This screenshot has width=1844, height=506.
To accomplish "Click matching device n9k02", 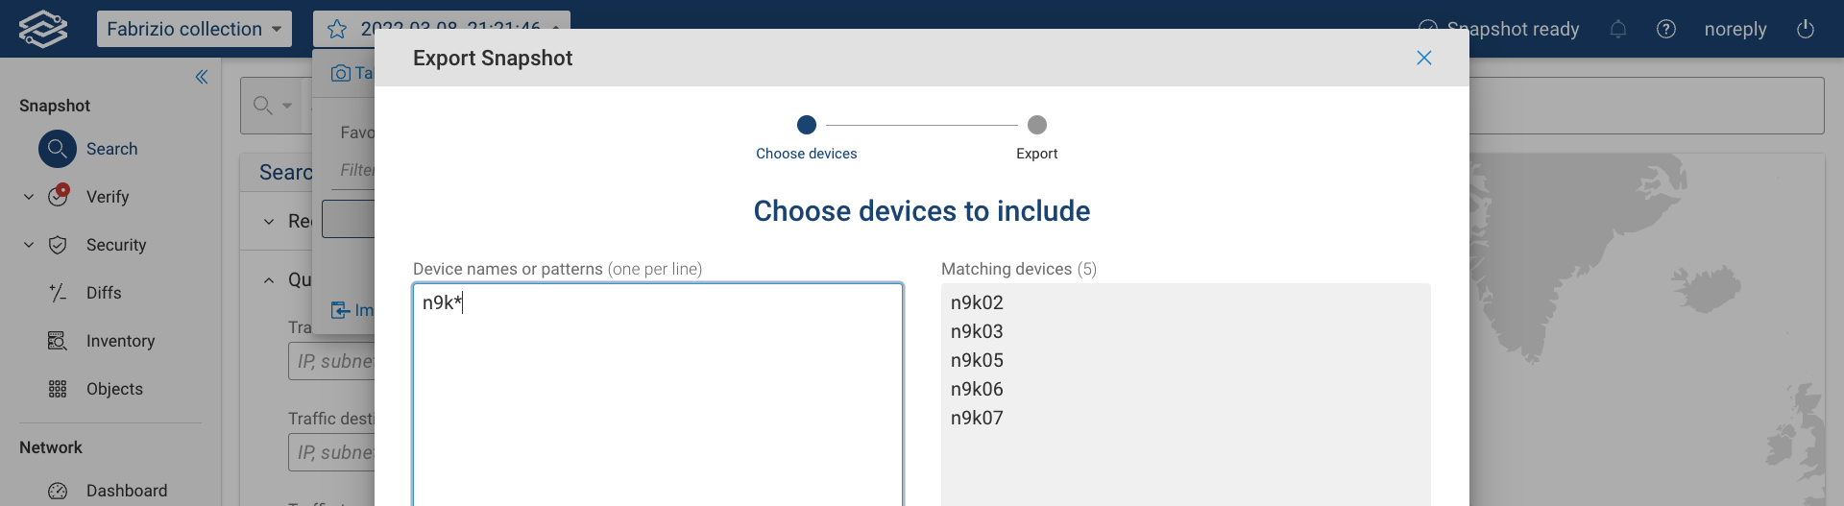I will pos(977,302).
